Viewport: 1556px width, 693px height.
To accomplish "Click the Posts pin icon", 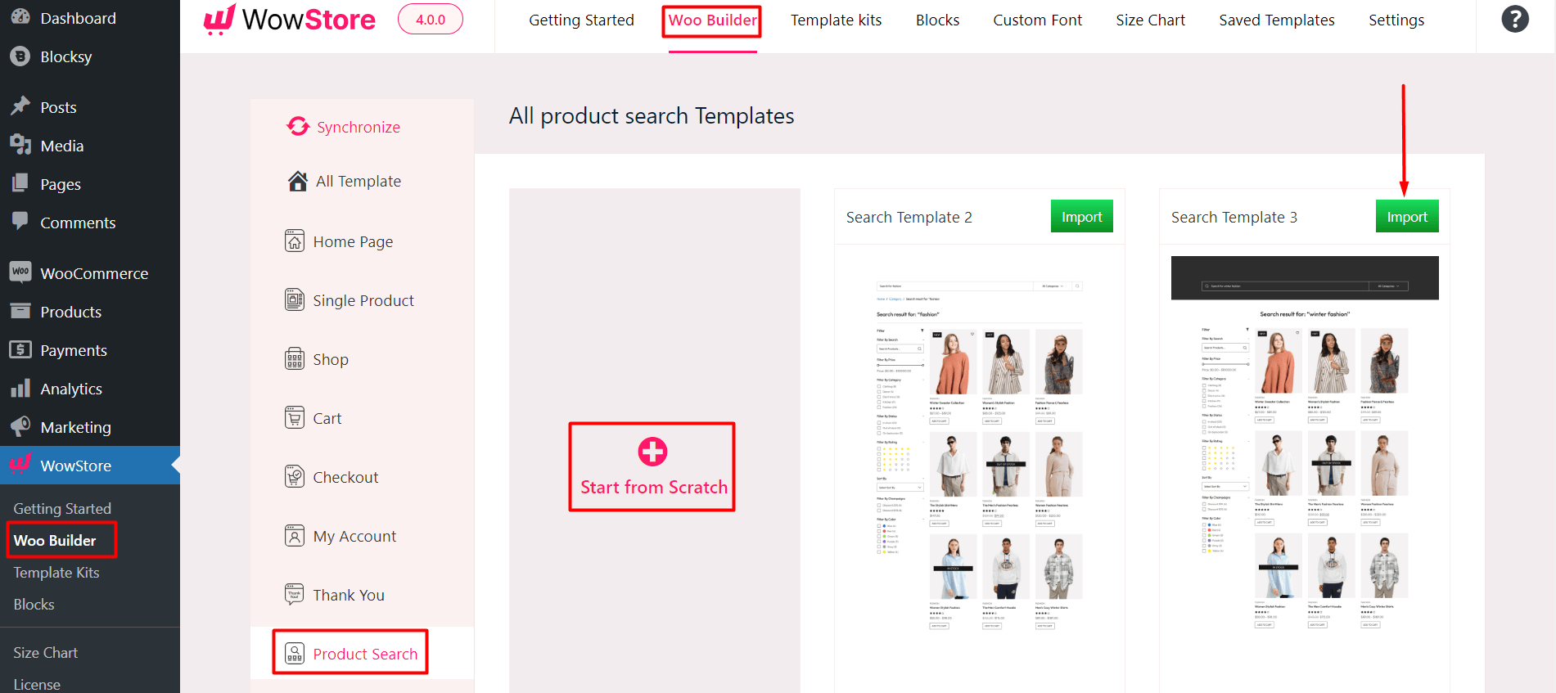I will click(20, 106).
